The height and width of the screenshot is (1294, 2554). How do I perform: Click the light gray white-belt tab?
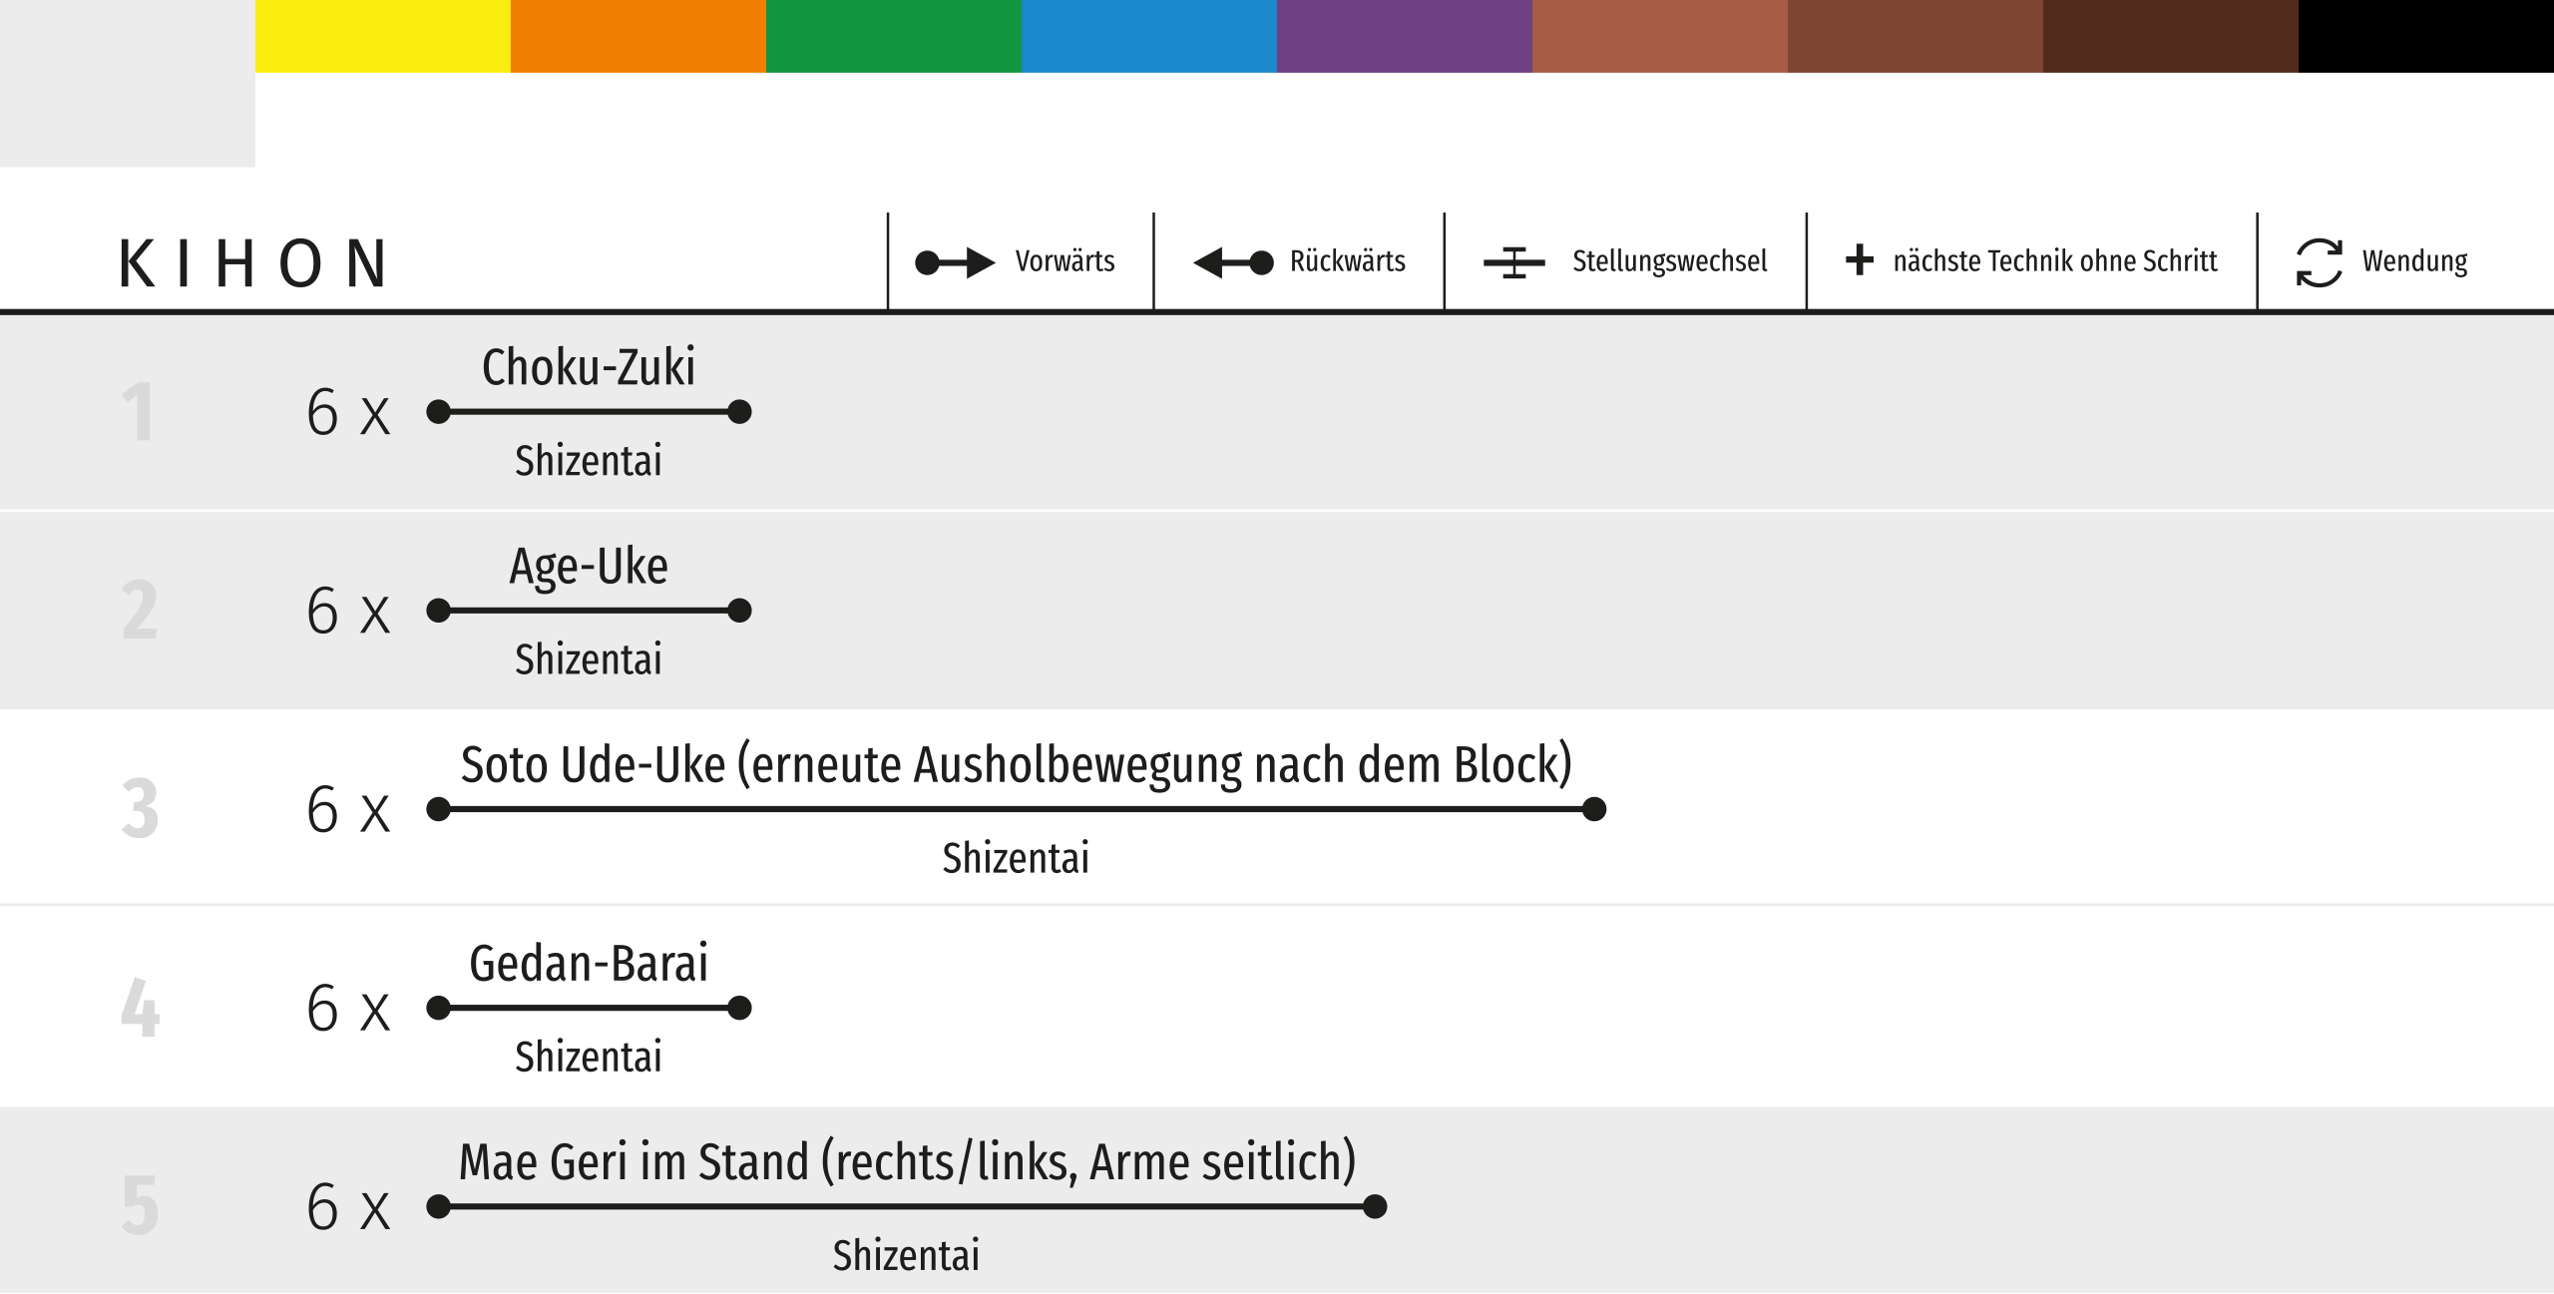pos(127,83)
